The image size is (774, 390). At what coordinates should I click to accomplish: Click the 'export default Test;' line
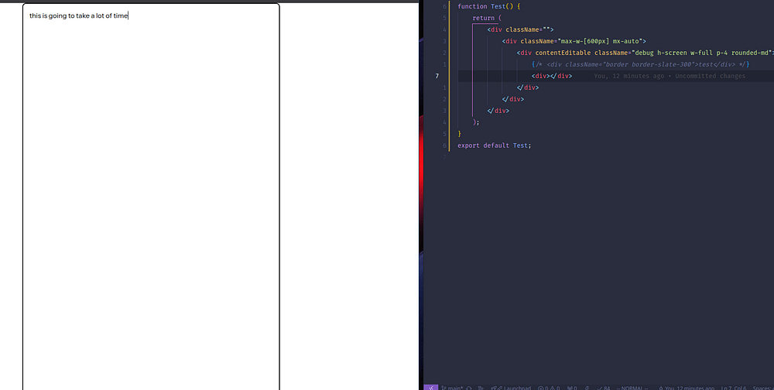click(494, 145)
